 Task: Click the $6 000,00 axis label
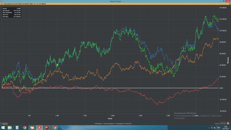tap(223, 54)
